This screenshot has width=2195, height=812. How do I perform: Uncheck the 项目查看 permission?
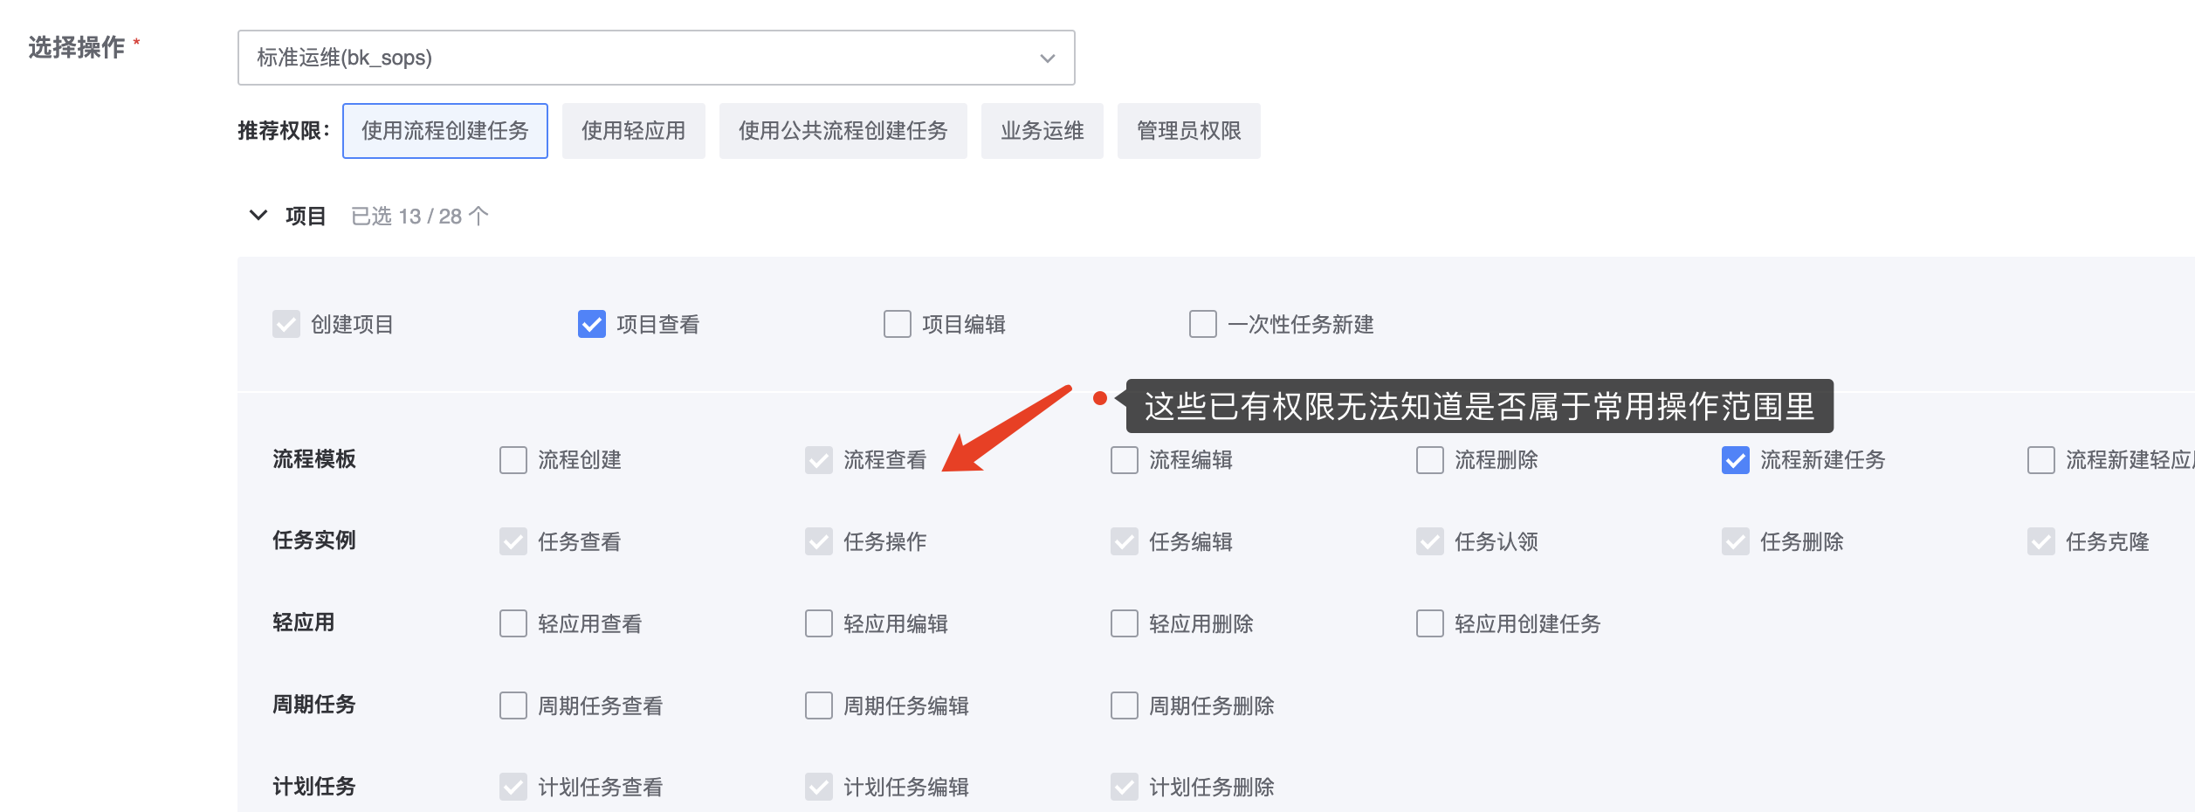pos(591,324)
